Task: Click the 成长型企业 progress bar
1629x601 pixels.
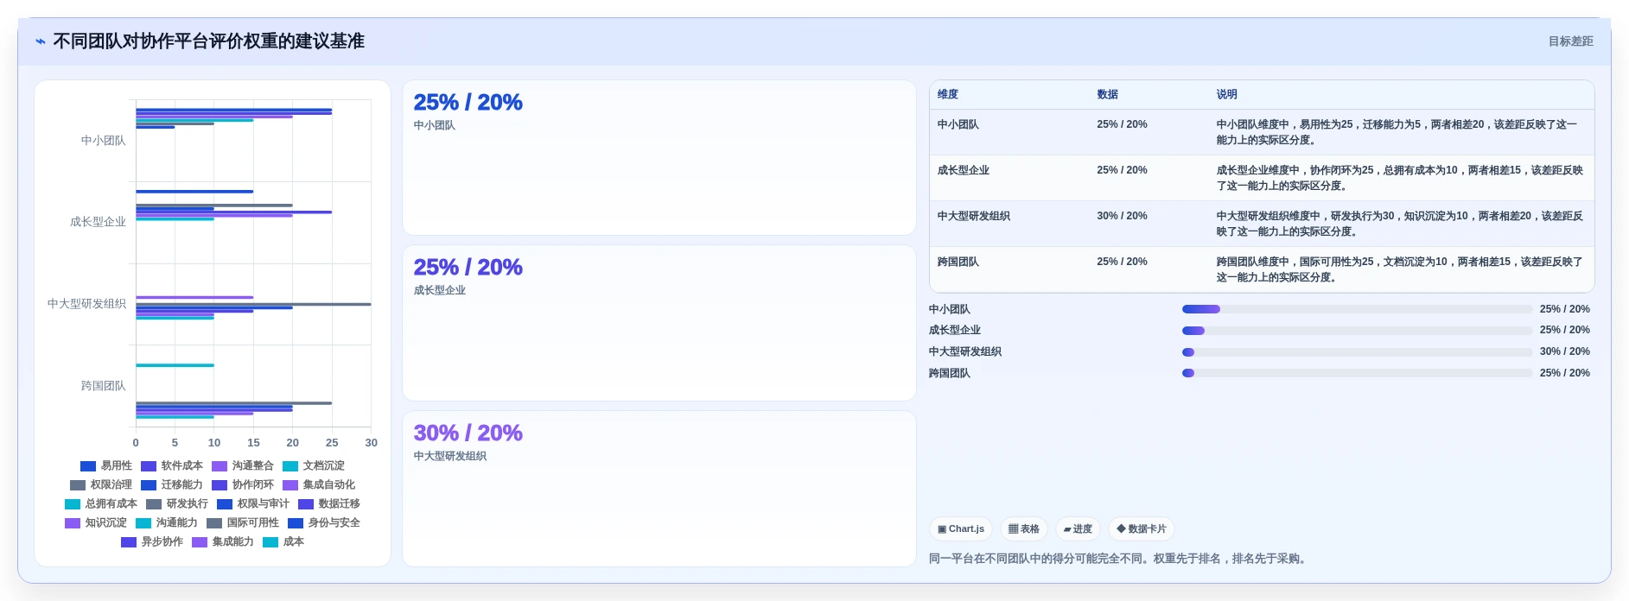Action: [1357, 331]
